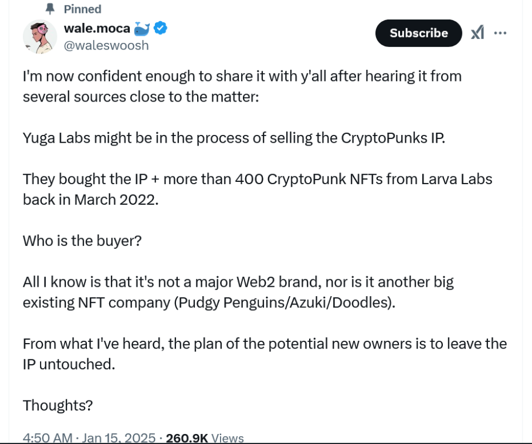Open the wale.moca profile avatar

[40, 37]
